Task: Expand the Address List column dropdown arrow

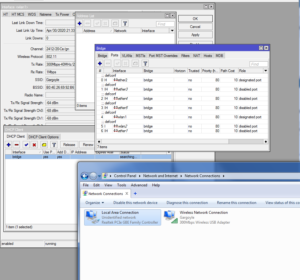Action: click(172, 31)
